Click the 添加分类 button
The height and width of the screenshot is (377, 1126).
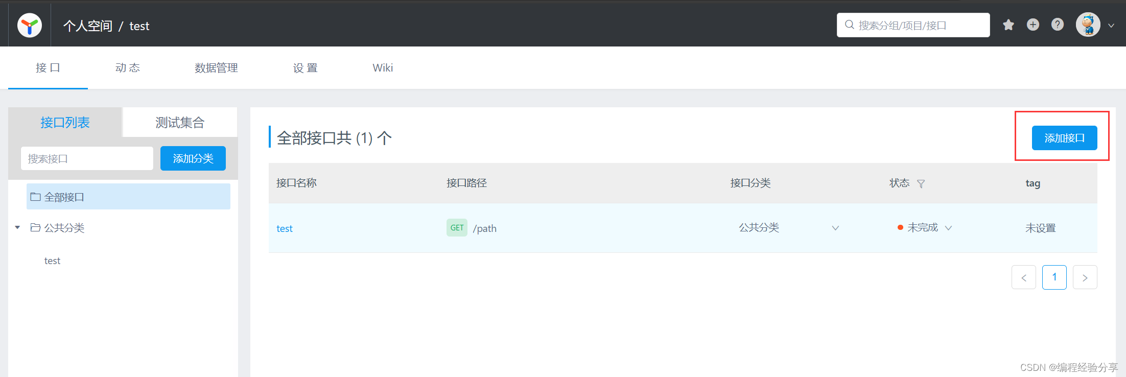(x=193, y=158)
